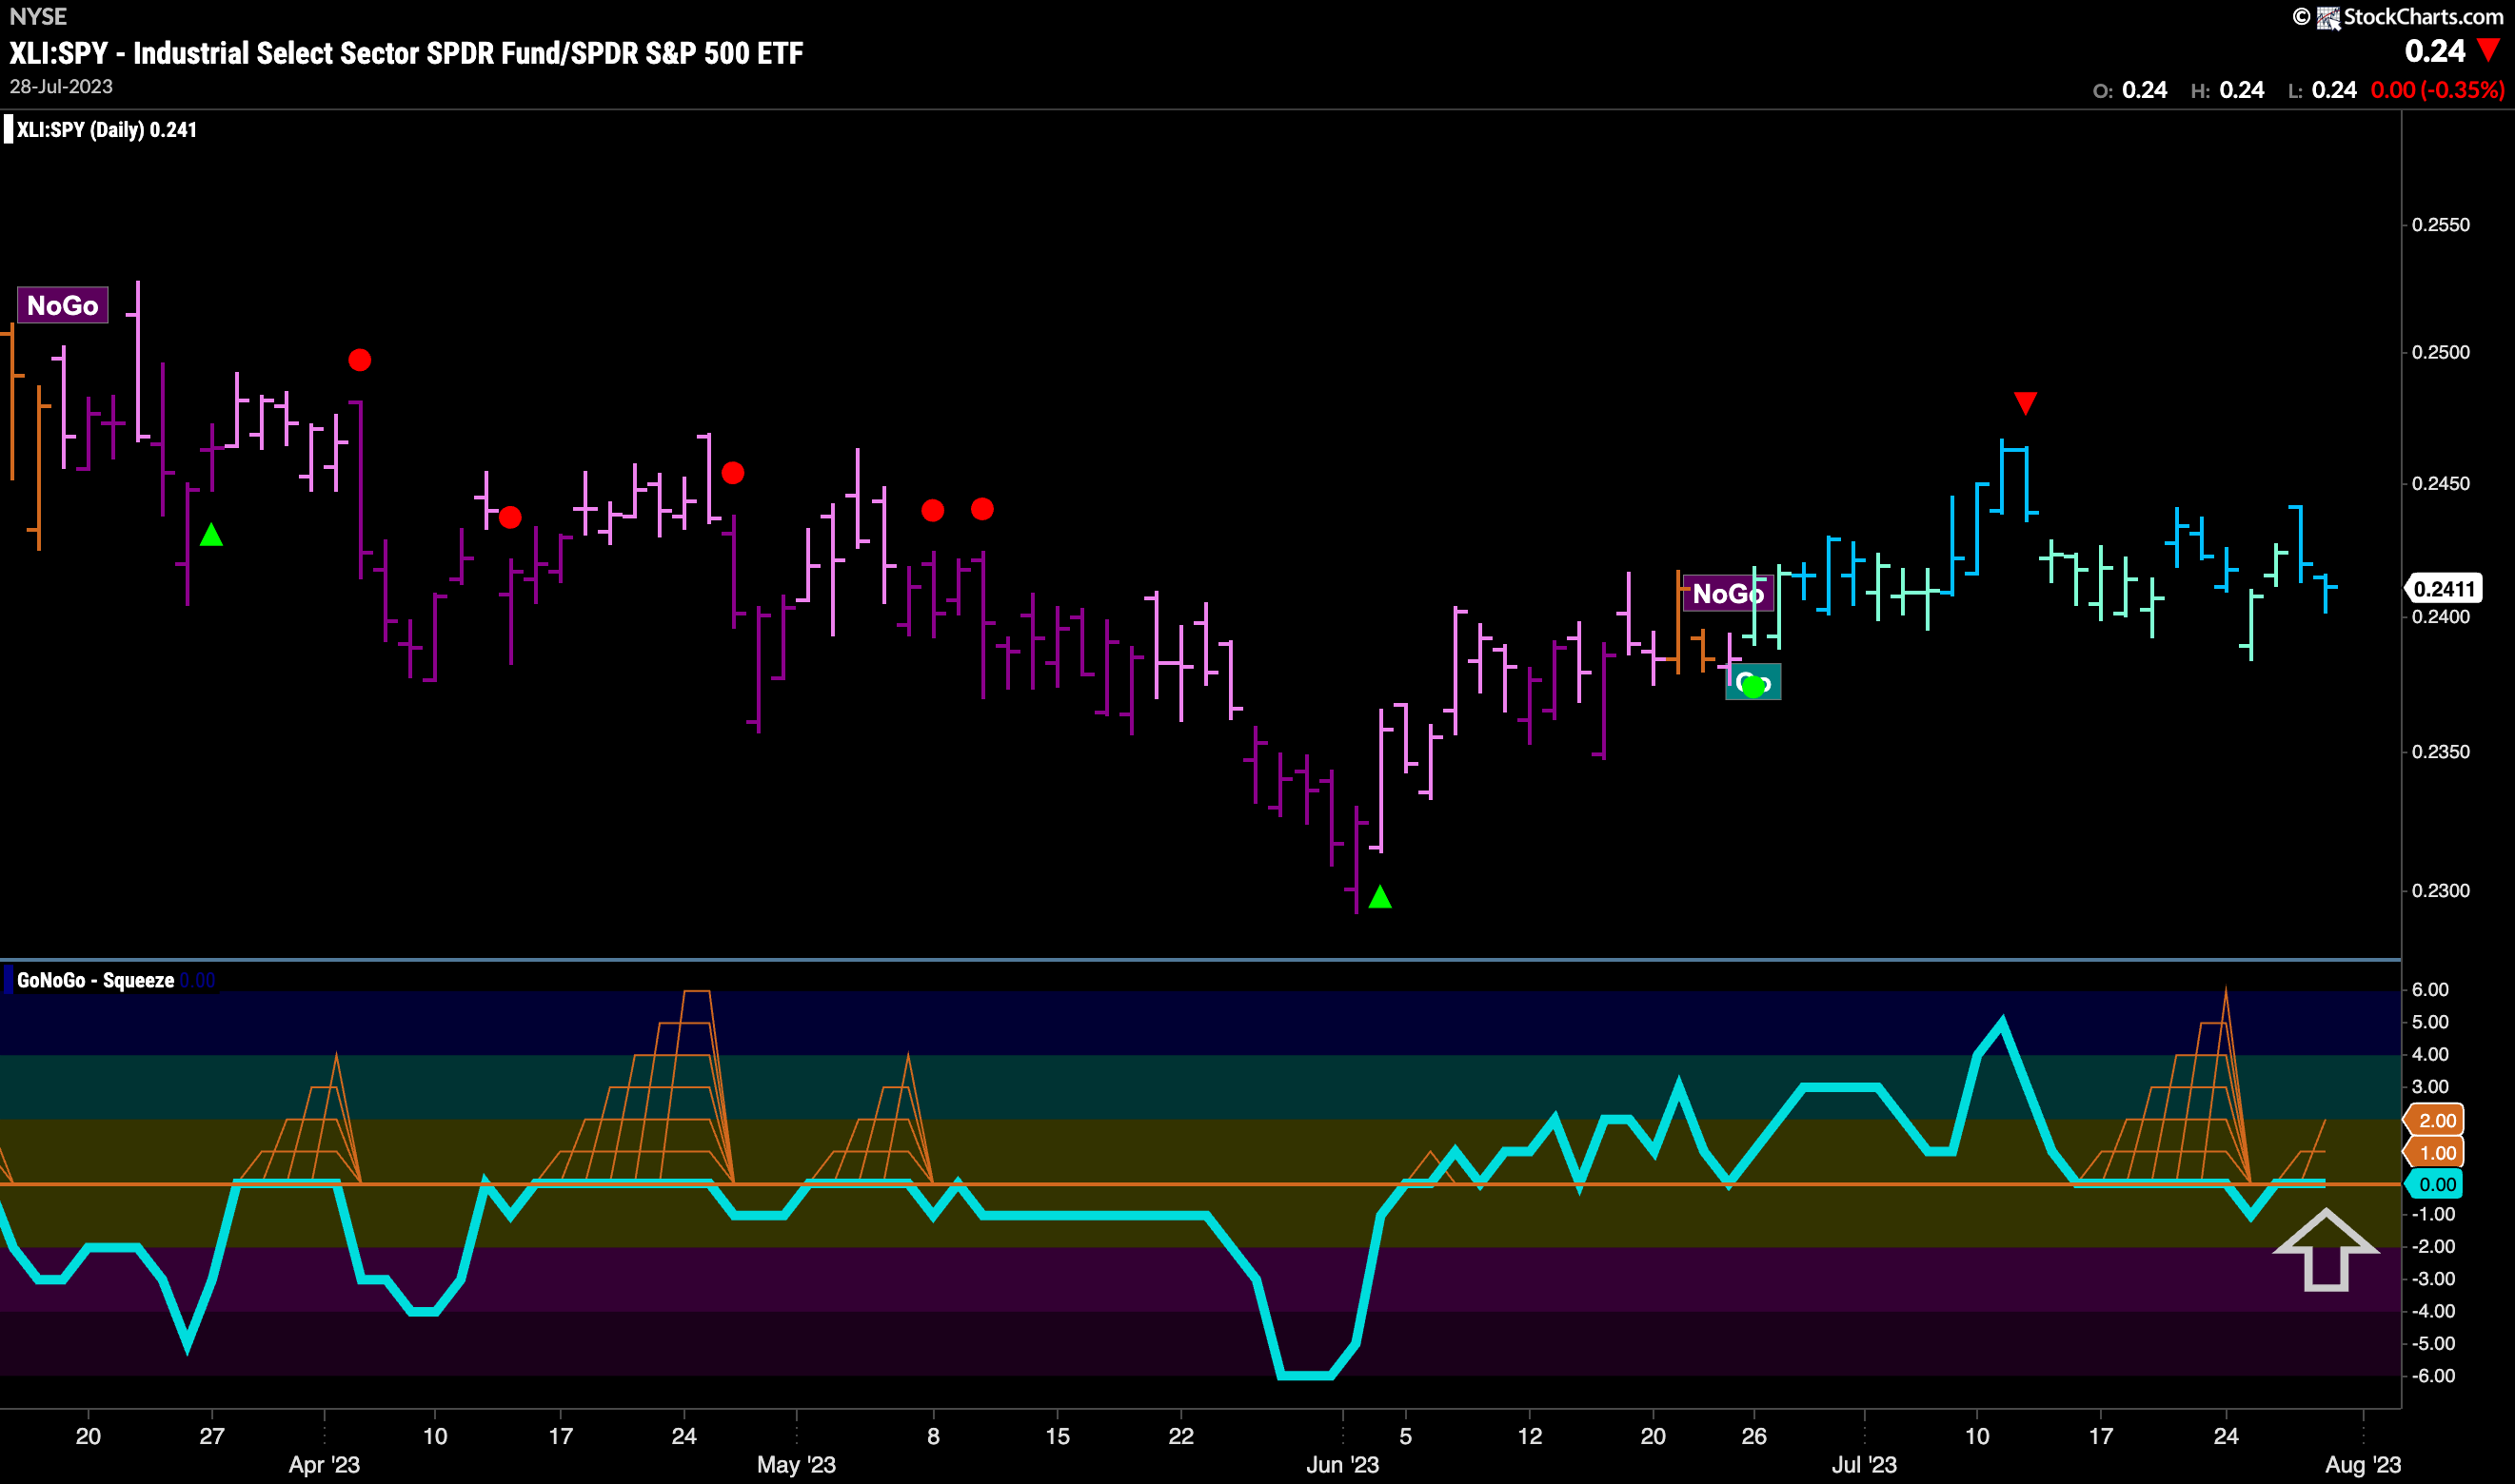Image resolution: width=2515 pixels, height=1484 pixels.
Task: Click the orange 2.00 squeeze value tag
Action: (2434, 1120)
